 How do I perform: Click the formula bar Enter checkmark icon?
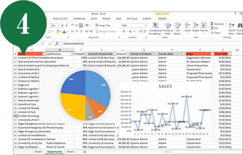50,44
